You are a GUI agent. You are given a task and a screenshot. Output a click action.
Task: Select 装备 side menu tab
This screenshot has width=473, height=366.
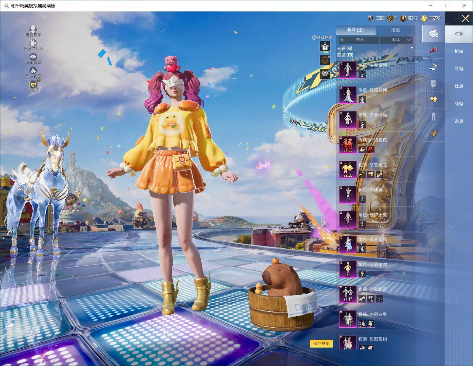(459, 69)
